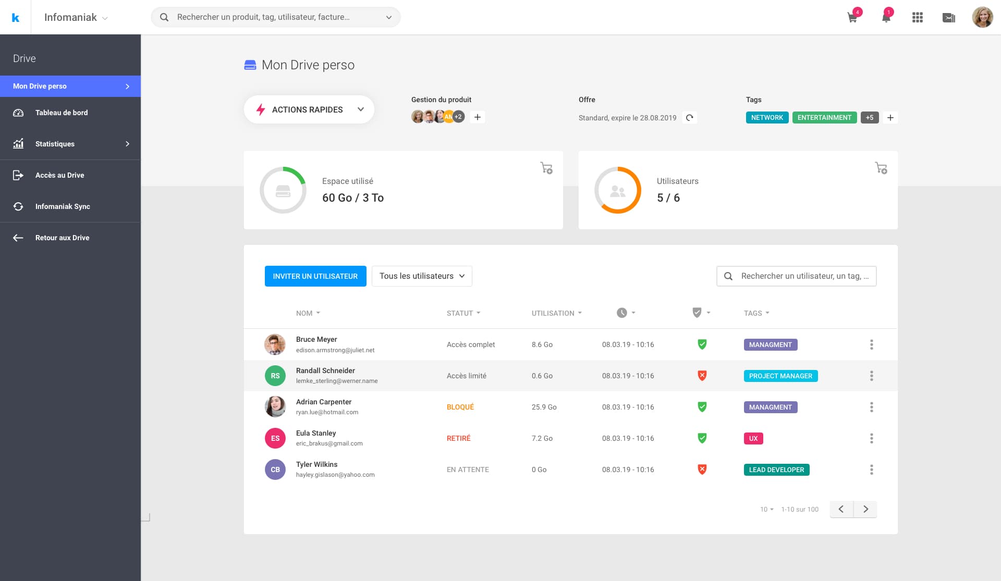1001x581 pixels.
Task: Open Tableau de bord in sidebar
Action: (x=62, y=113)
